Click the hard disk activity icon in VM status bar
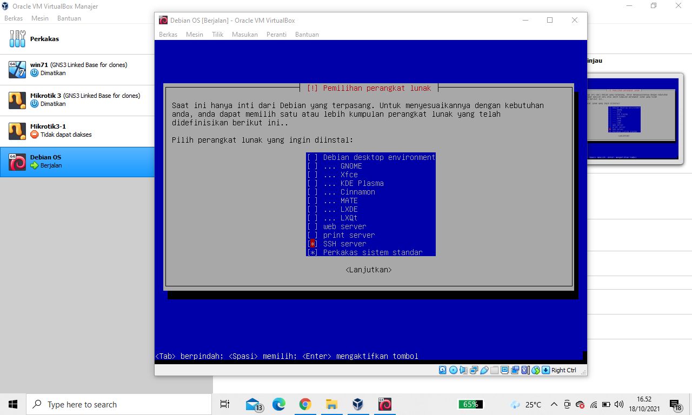 point(442,370)
